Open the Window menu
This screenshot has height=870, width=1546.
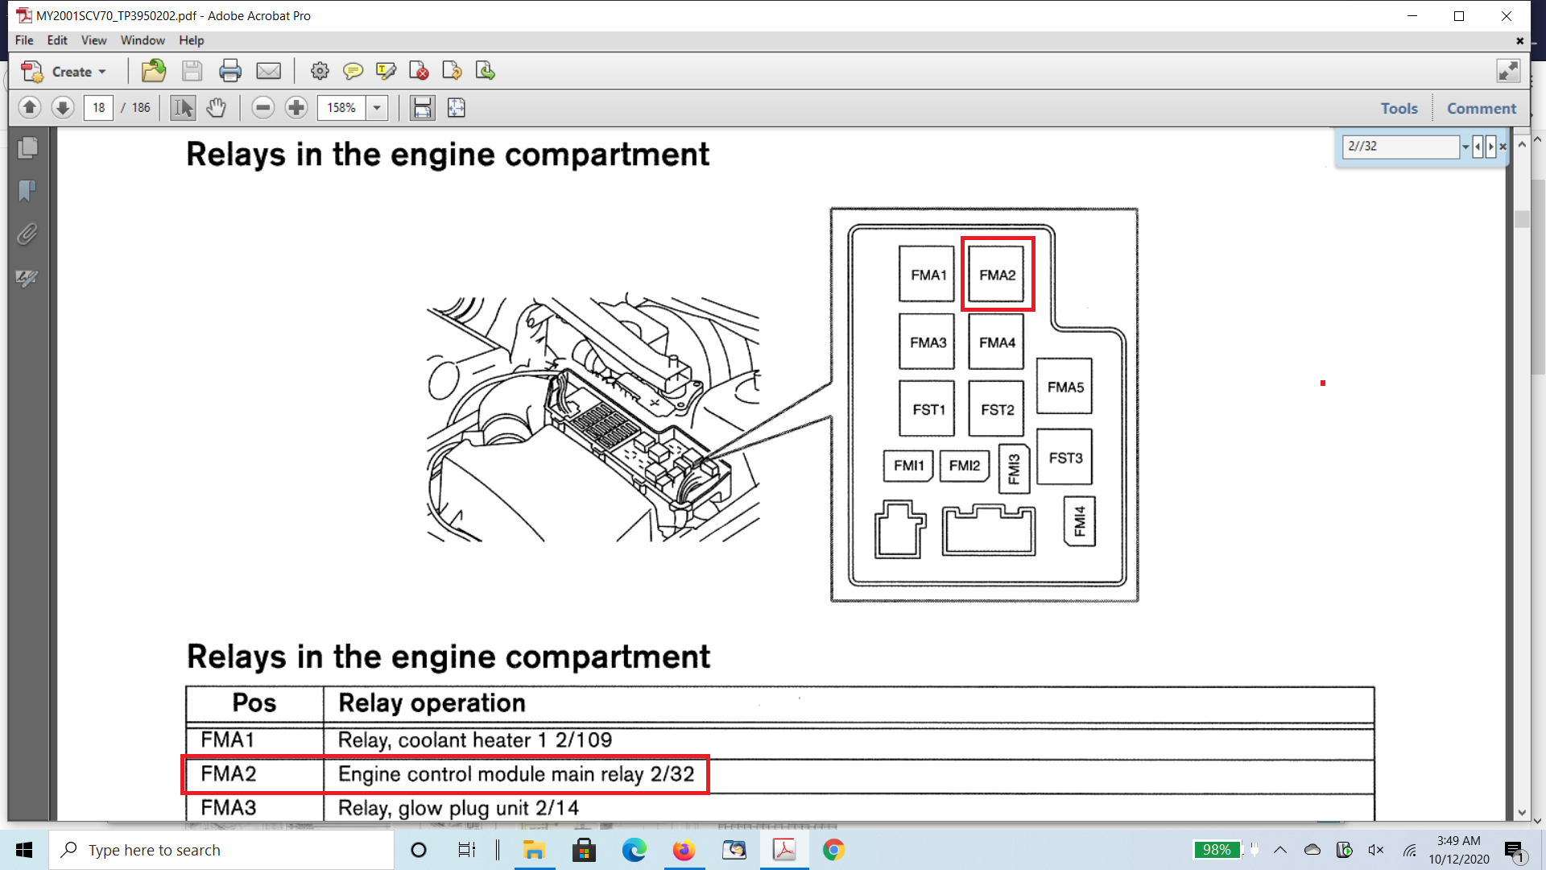[x=143, y=40]
